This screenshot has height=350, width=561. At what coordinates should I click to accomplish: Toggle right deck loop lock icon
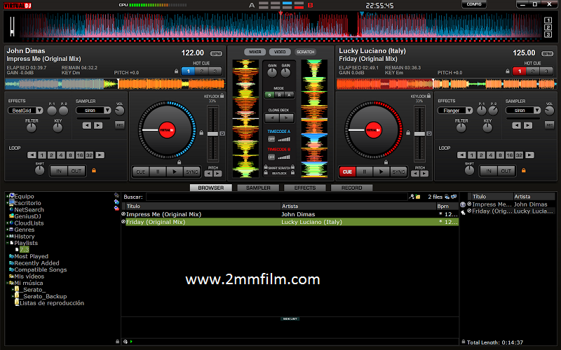click(x=523, y=170)
